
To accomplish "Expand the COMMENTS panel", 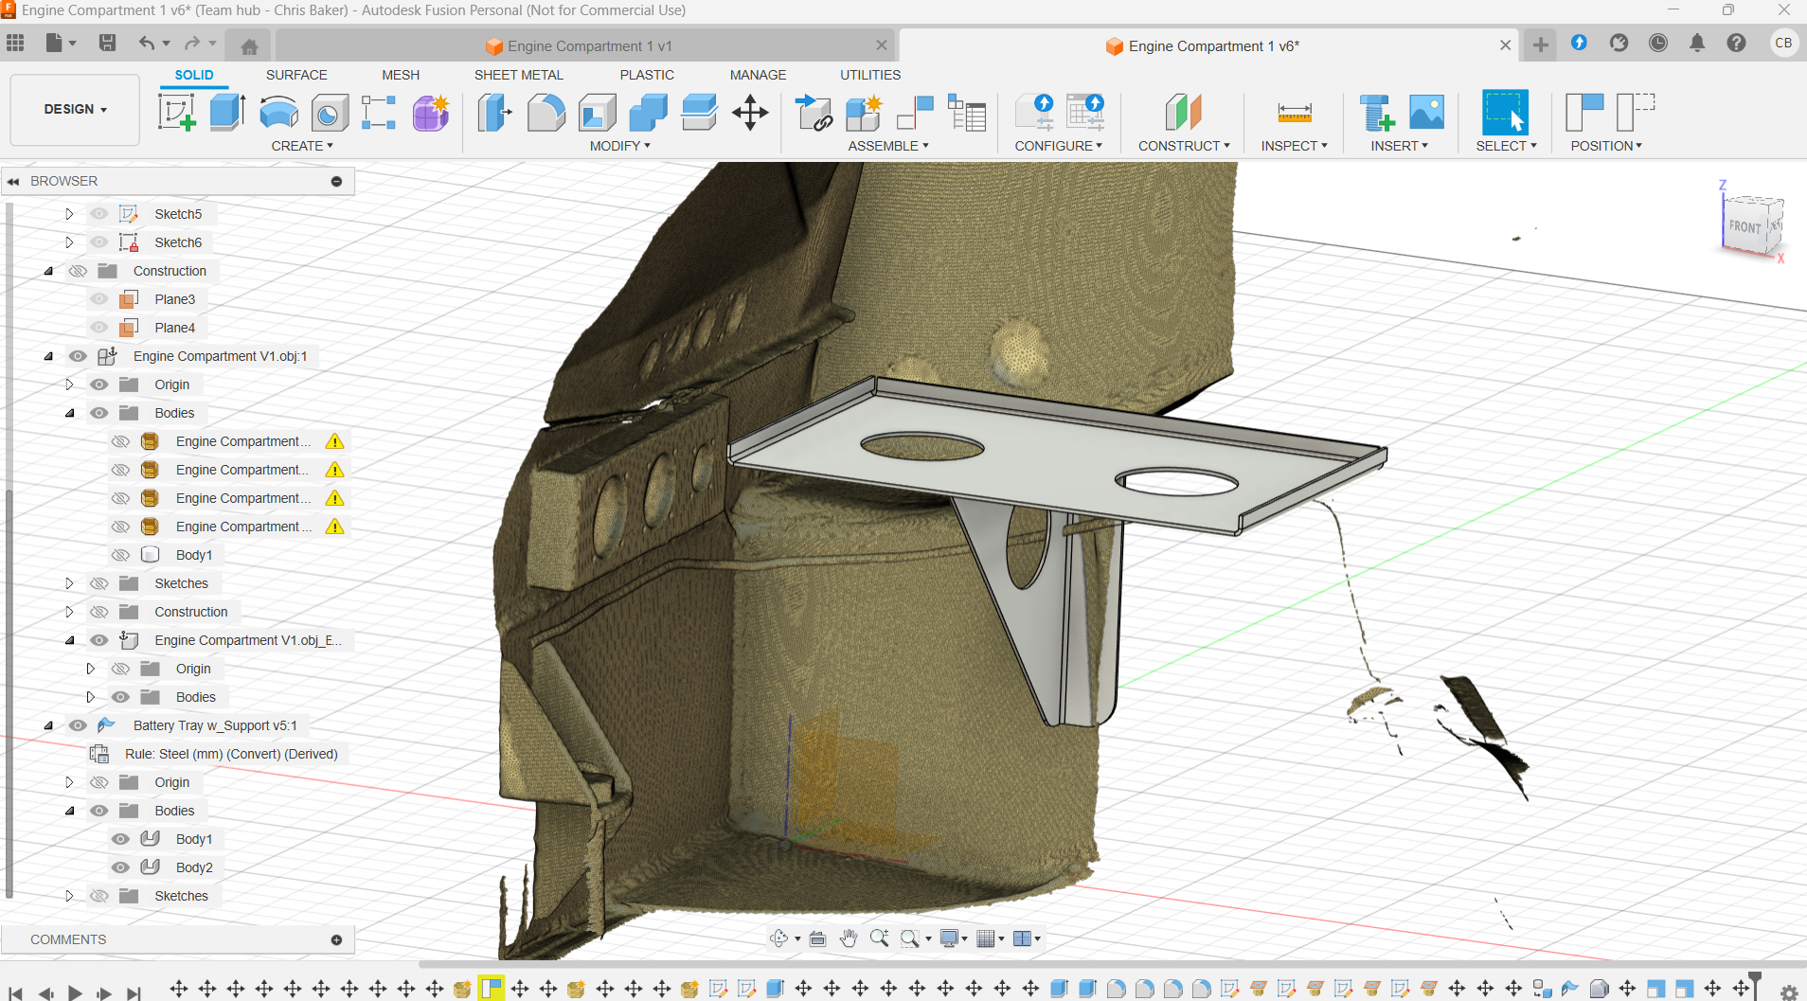I will coord(336,939).
